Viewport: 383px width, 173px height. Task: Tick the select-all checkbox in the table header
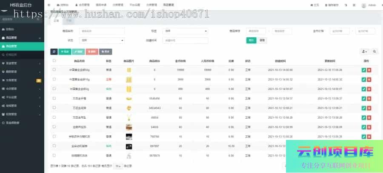[x=54, y=61]
